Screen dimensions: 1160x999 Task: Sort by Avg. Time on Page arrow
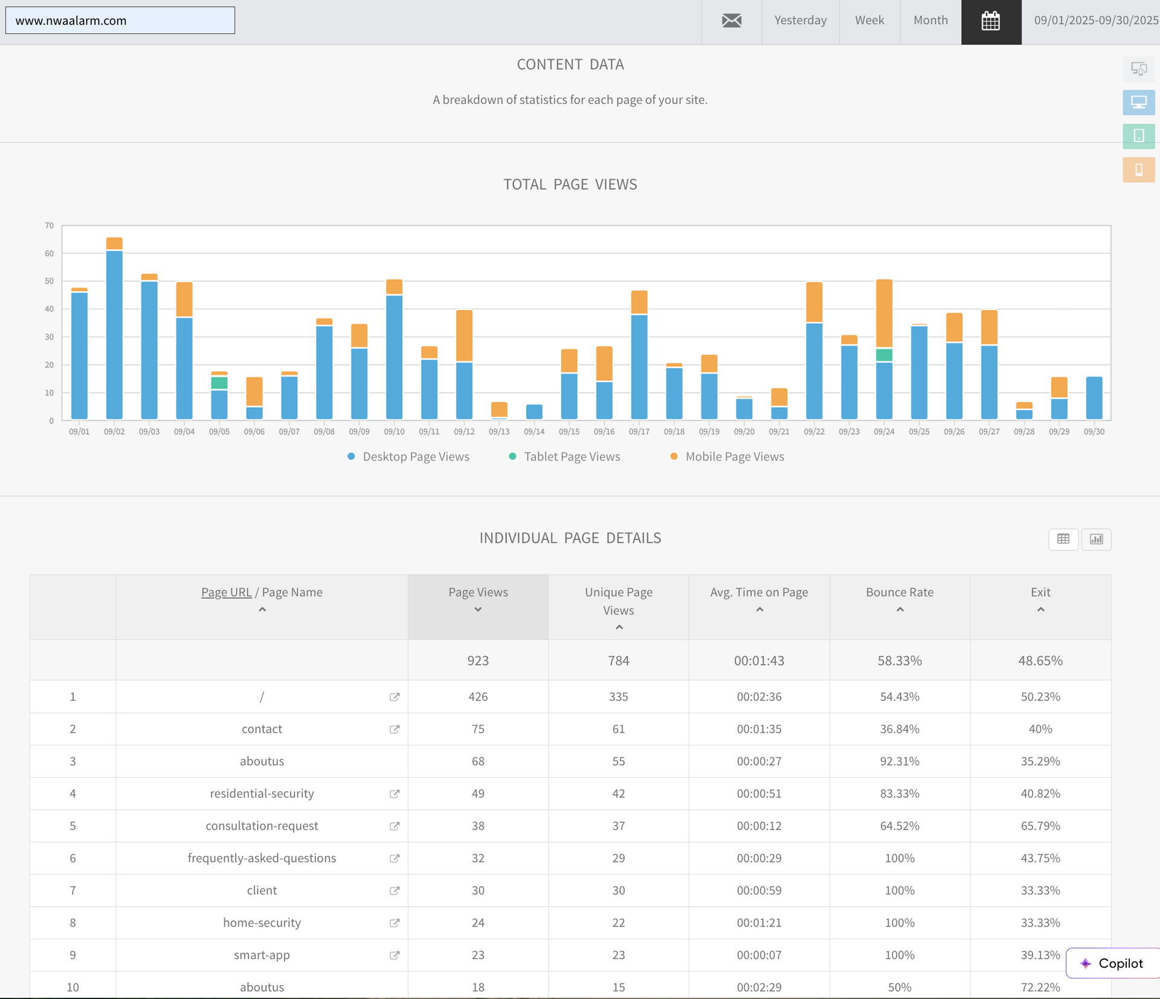click(x=759, y=610)
